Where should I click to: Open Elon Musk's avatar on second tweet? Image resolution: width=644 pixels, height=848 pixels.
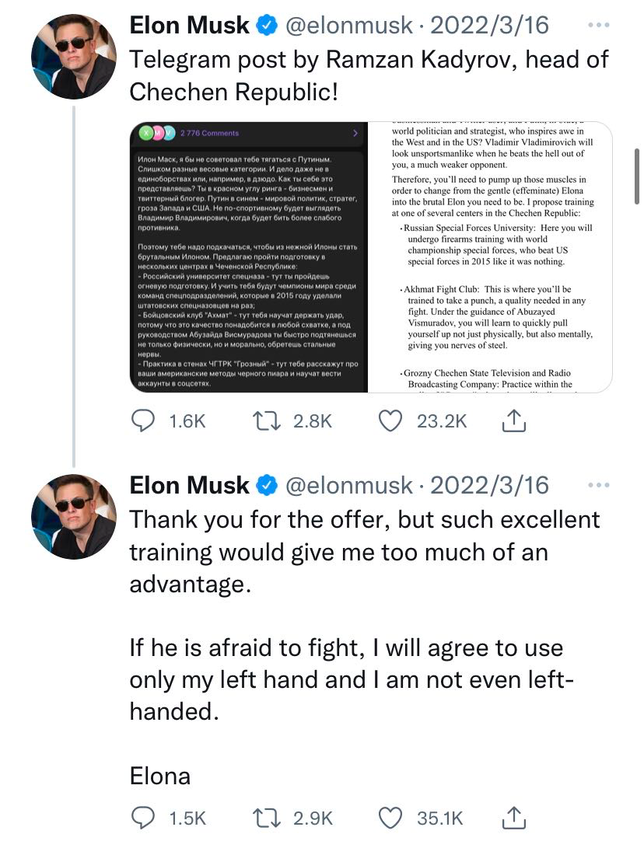click(73, 516)
